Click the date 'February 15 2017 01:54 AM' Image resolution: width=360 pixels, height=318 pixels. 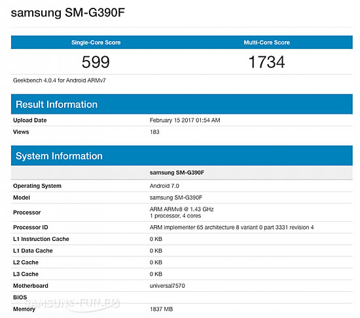(185, 120)
